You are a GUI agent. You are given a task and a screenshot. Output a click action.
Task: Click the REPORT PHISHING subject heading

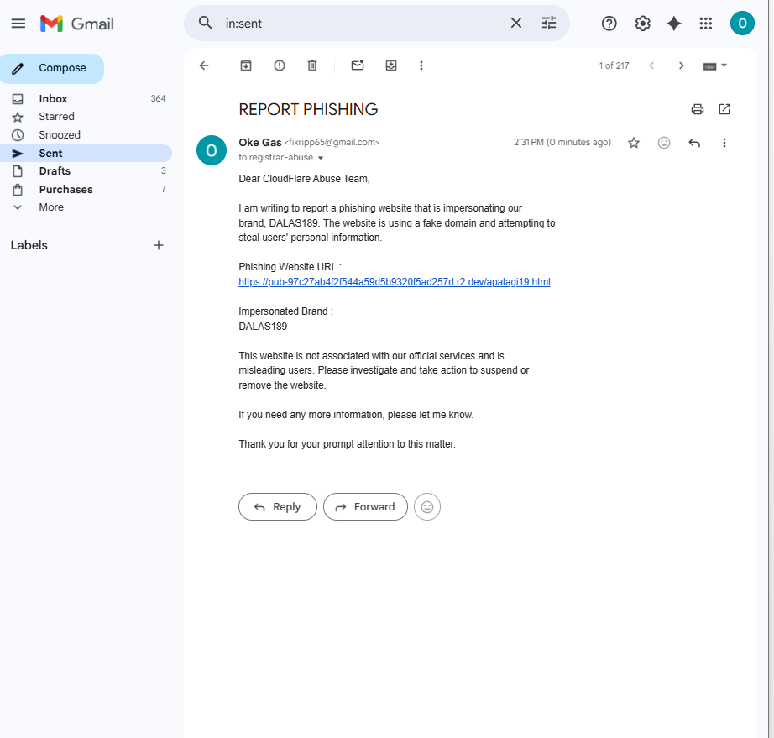(x=308, y=109)
